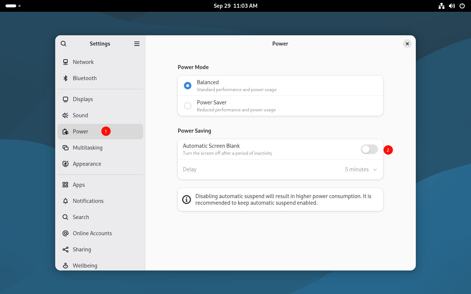Open the Settings hamburger menu
The height and width of the screenshot is (294, 471).
click(137, 44)
